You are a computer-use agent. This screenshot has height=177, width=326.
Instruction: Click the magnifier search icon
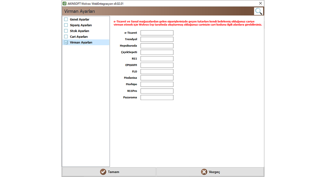259,11
